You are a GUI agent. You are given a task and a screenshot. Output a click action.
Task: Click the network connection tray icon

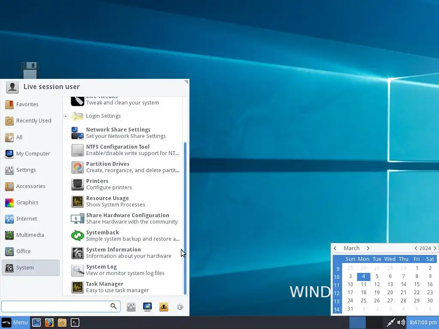[391, 323]
